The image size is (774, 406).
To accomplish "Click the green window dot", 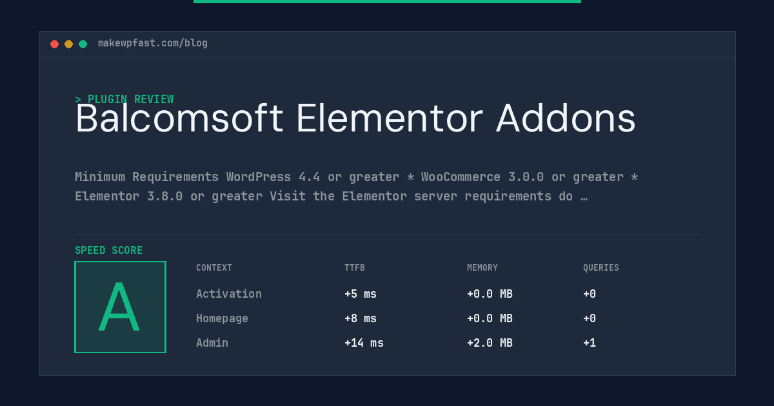I will [83, 44].
